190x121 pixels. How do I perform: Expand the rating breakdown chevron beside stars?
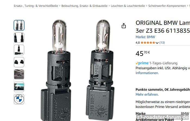(157, 43)
